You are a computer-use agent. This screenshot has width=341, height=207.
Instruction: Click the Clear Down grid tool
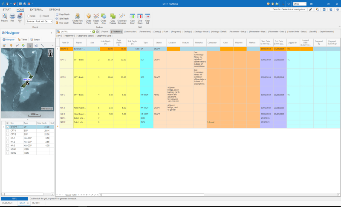click(140, 18)
